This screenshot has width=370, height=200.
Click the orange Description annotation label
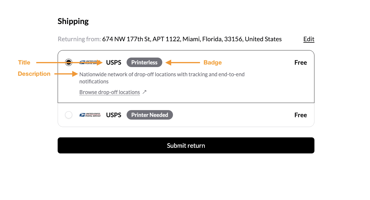(34, 74)
